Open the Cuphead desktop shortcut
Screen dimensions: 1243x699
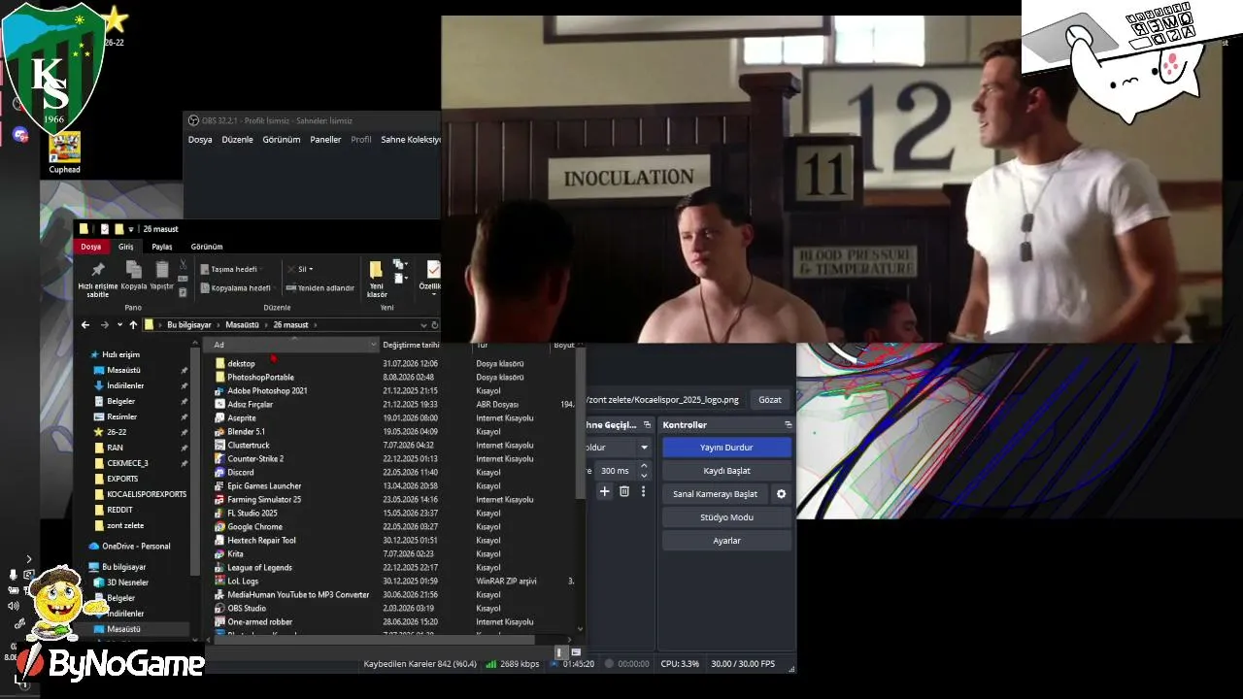pos(65,152)
